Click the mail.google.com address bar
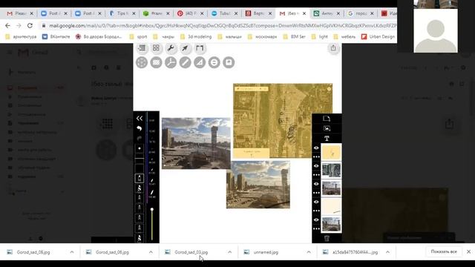Screen dimensions: 475x267 point(218,26)
